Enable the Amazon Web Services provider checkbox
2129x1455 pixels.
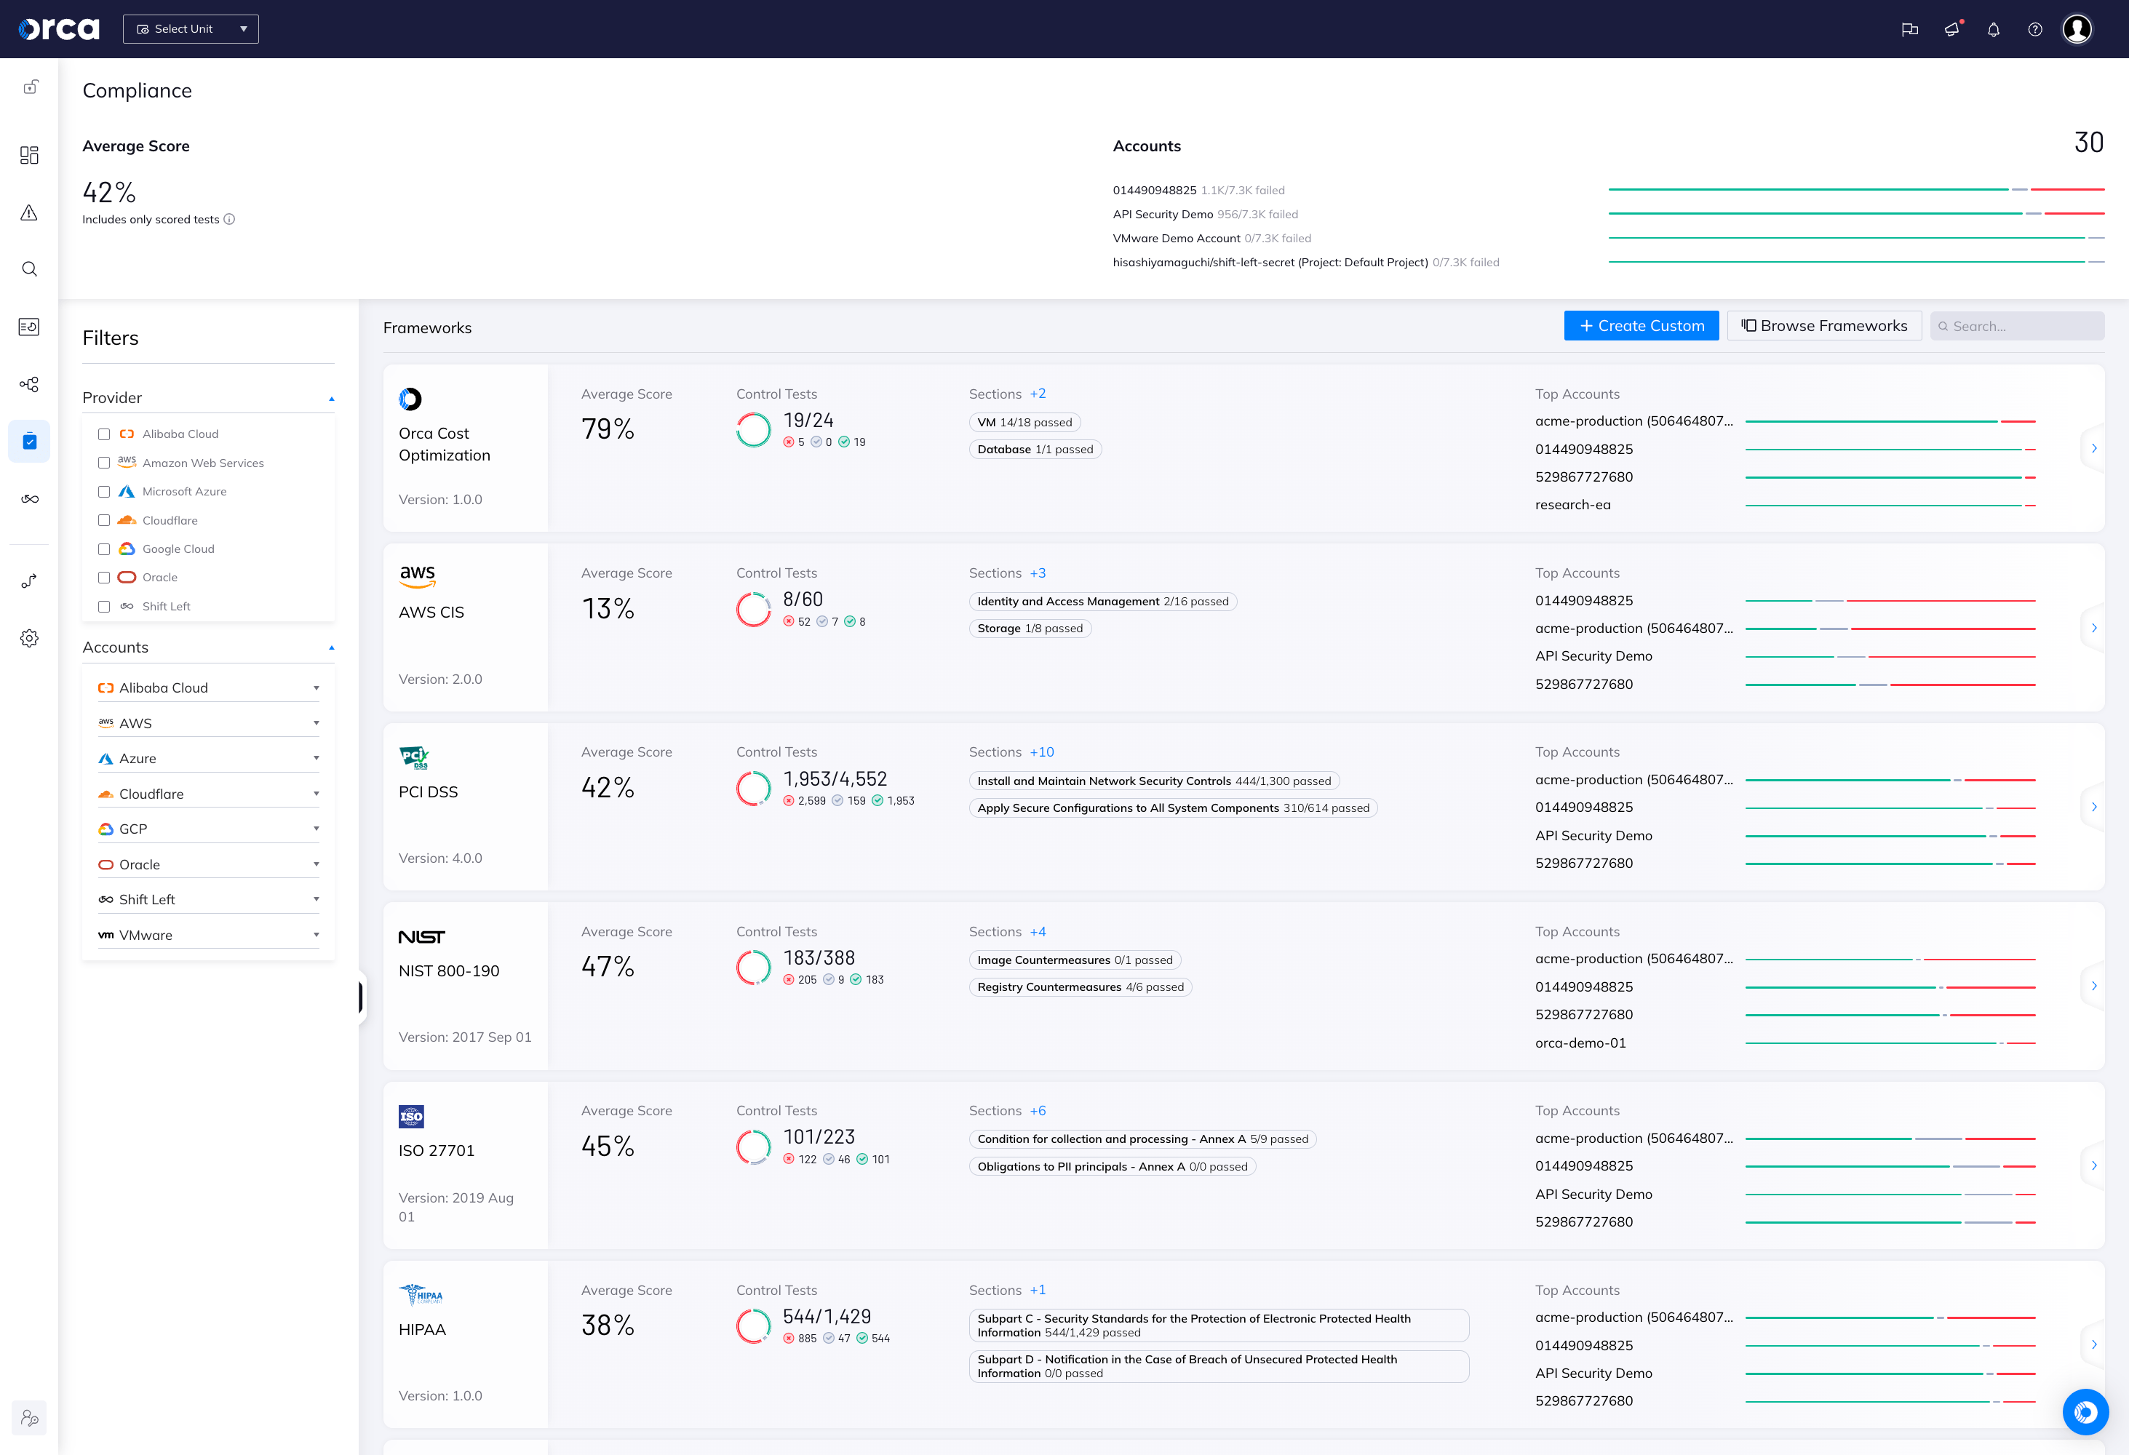pos(103,463)
